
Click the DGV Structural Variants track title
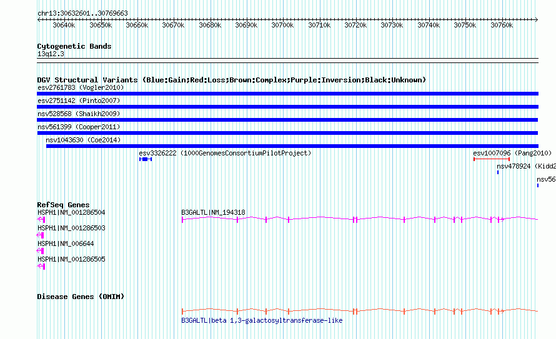pyautogui.click(x=232, y=80)
